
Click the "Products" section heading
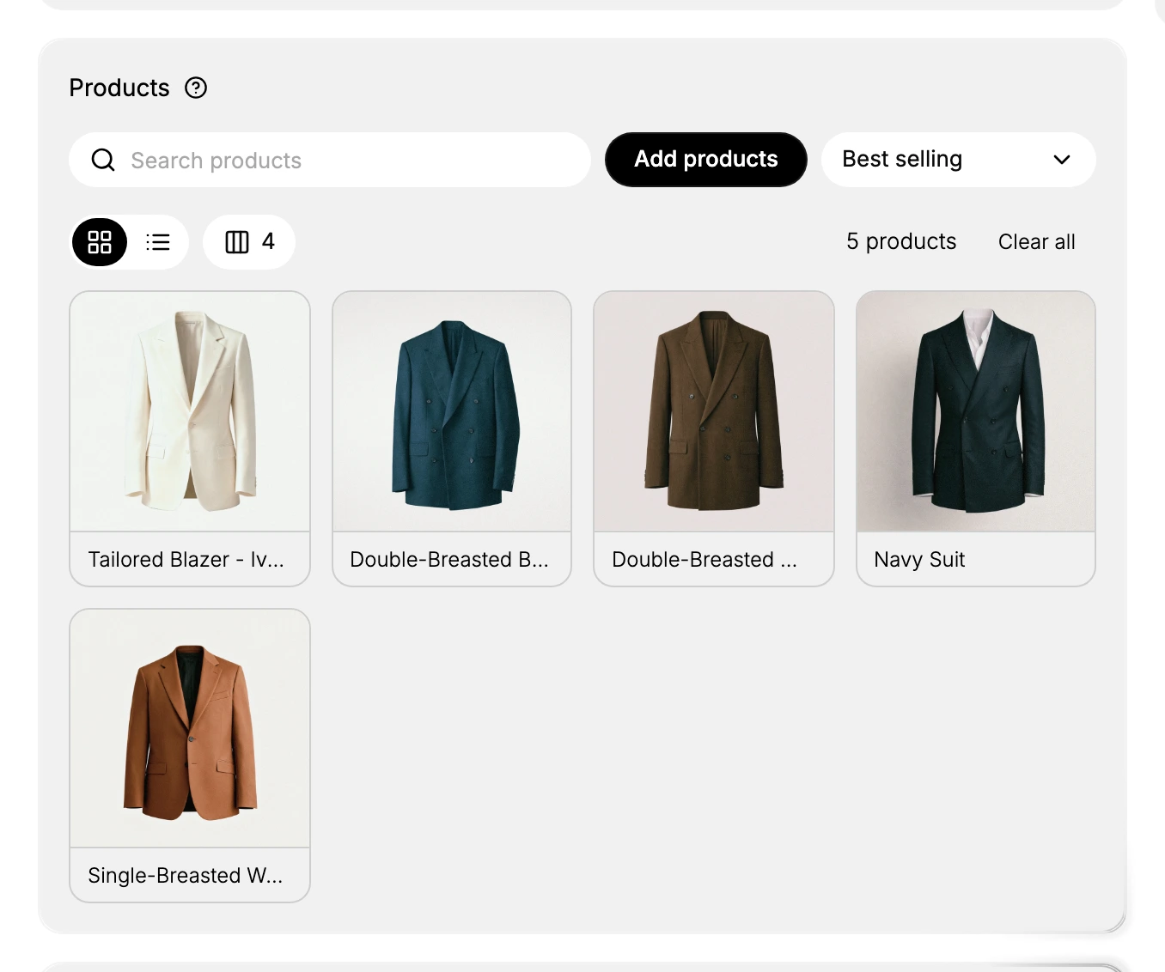(119, 88)
